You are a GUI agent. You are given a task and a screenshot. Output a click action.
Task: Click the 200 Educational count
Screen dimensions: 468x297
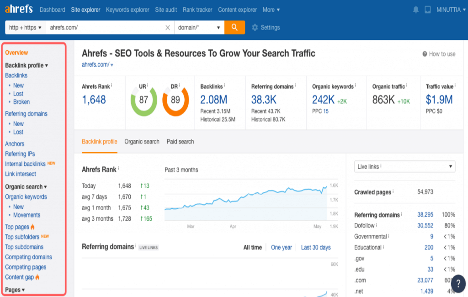[x=429, y=248]
